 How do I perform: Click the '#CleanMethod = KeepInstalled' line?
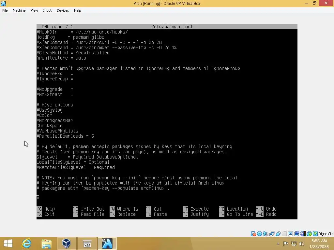[73, 53]
